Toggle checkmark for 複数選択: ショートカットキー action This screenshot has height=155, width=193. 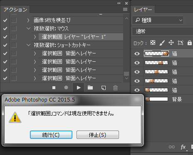tap(5, 45)
